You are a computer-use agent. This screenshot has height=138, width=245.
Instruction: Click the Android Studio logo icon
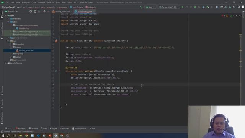point(2,2)
